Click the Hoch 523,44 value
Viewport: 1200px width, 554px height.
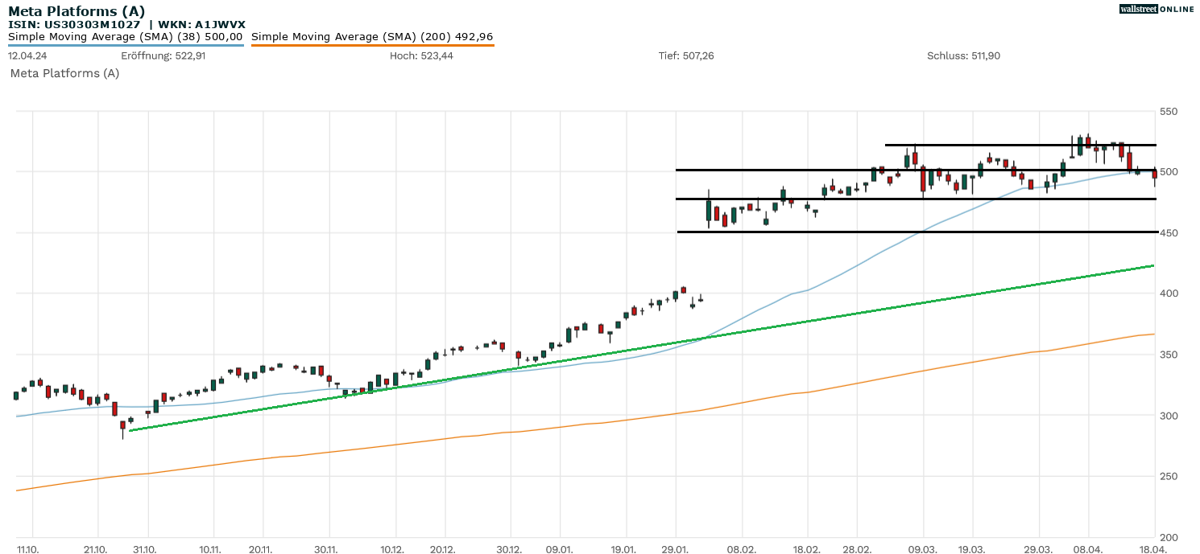pyautogui.click(x=421, y=56)
